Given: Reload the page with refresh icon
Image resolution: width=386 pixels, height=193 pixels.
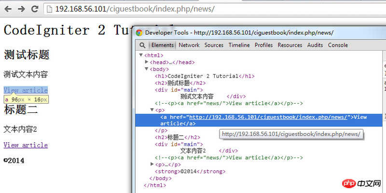Looking at the screenshot, I should [x=35, y=9].
